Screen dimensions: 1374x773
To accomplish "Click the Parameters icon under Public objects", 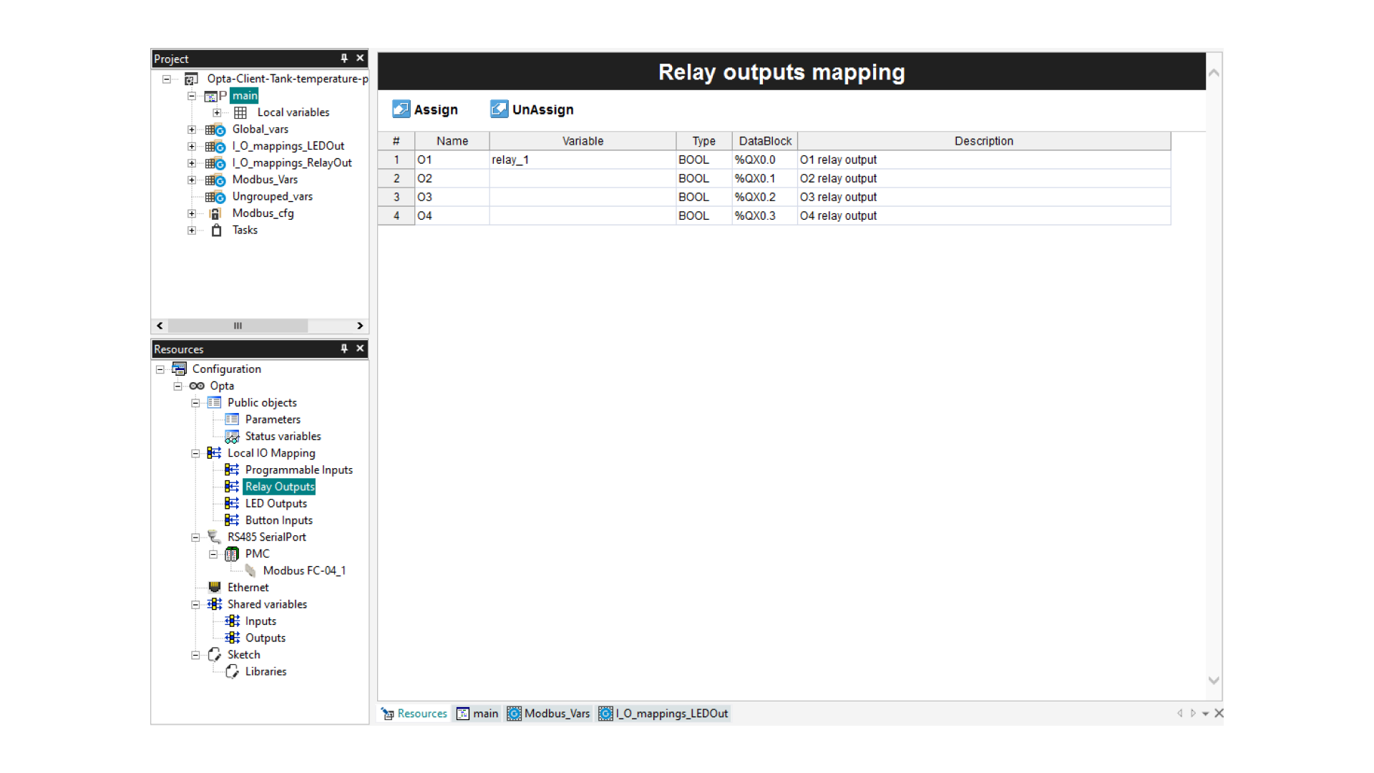I will click(x=233, y=419).
